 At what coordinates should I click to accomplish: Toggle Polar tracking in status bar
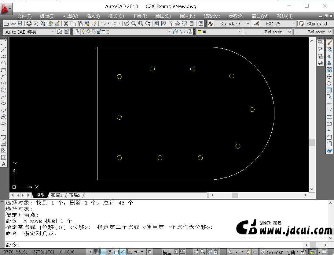click(109, 252)
